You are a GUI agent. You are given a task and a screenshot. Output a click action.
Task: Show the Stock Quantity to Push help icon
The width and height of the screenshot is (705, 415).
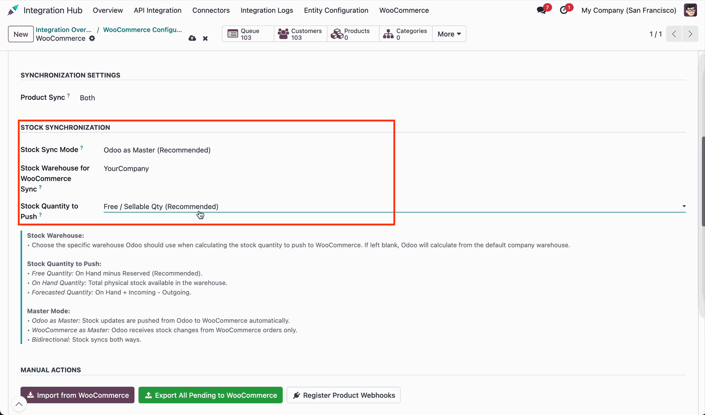40,215
